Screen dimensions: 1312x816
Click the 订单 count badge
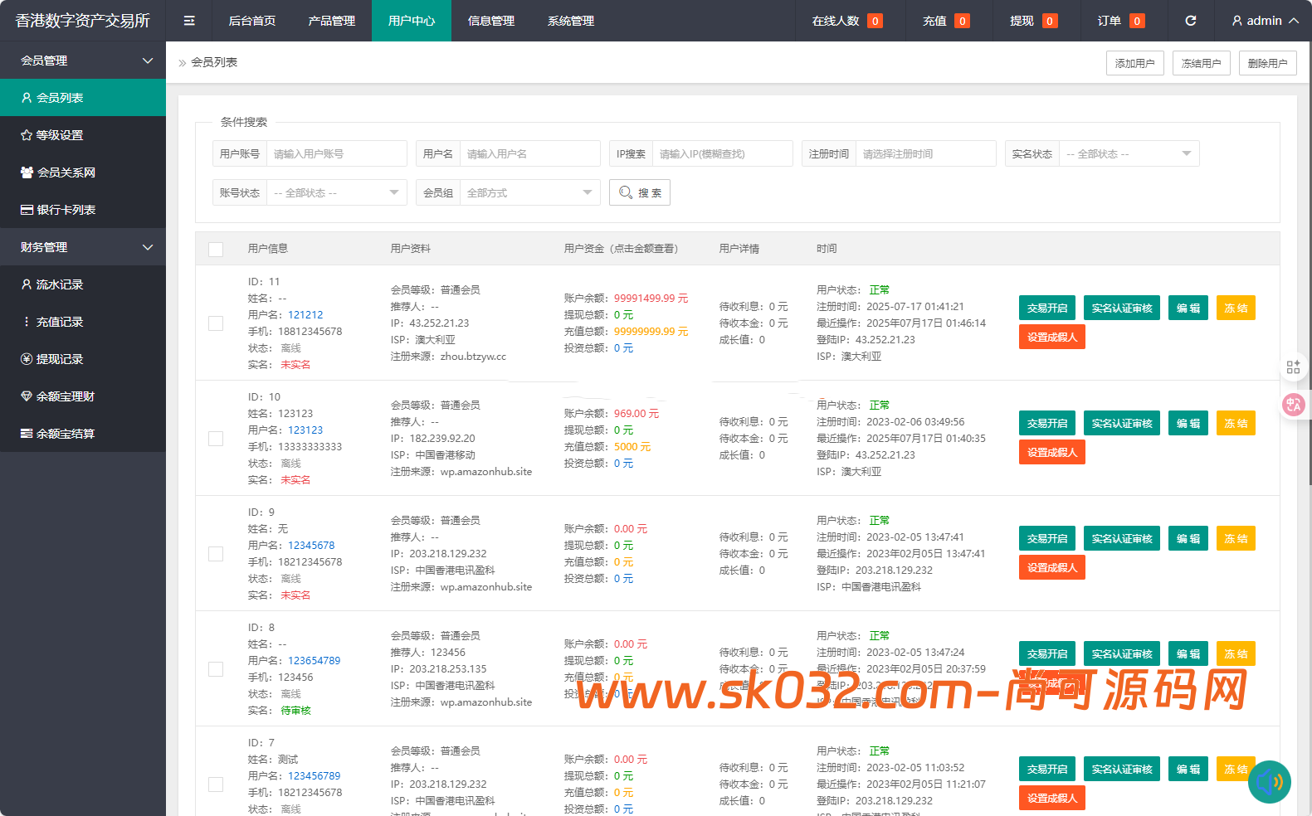(1137, 21)
